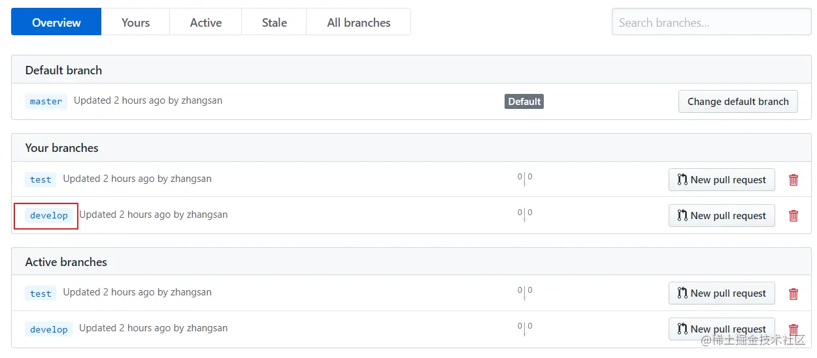Open the develop branch in Your branches
This screenshot has height=358, width=817.
coord(49,215)
